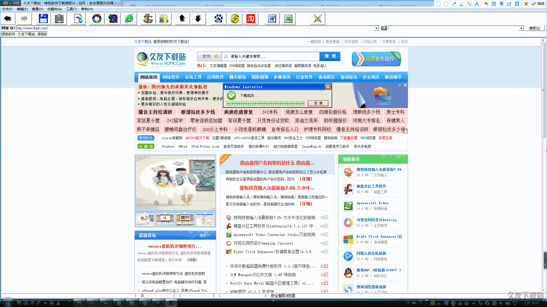Open 搜狗拼音输入法最新版7.6b recommended link
547x307 pixels.
(x=379, y=169)
